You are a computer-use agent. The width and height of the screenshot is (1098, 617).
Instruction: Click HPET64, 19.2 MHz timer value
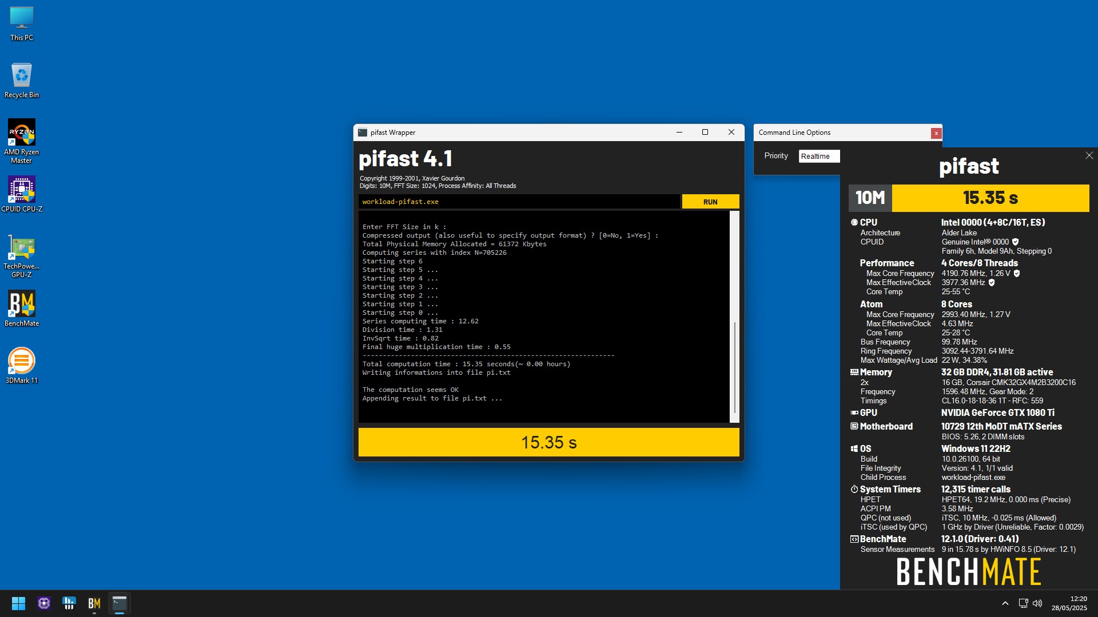click(x=1006, y=499)
